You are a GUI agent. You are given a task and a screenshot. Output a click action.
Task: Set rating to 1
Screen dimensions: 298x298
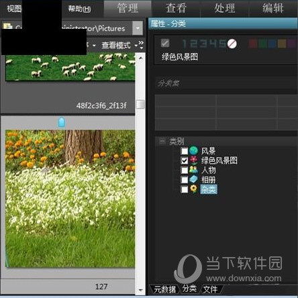coord(184,44)
